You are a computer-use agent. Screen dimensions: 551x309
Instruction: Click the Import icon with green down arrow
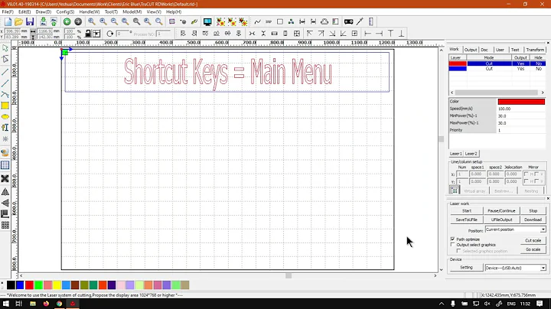pyautogui.click(x=43, y=21)
